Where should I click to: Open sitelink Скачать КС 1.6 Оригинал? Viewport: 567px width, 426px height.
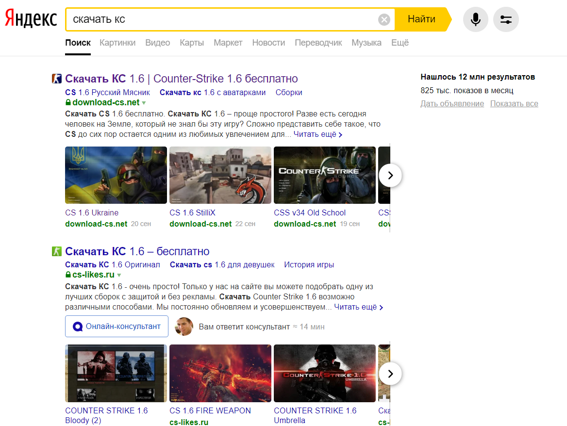[x=113, y=265]
